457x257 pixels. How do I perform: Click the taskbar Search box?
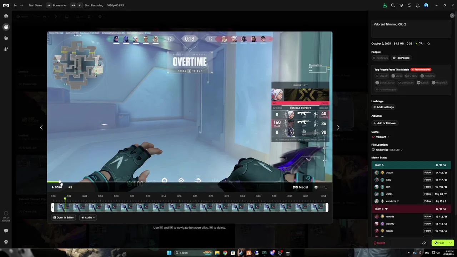(x=193, y=253)
